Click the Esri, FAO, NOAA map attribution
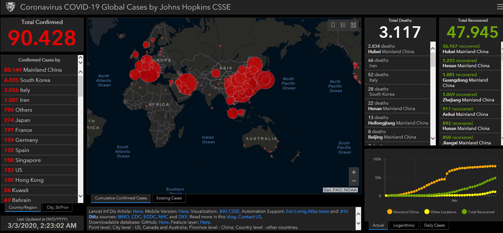 pyautogui.click(x=340, y=190)
